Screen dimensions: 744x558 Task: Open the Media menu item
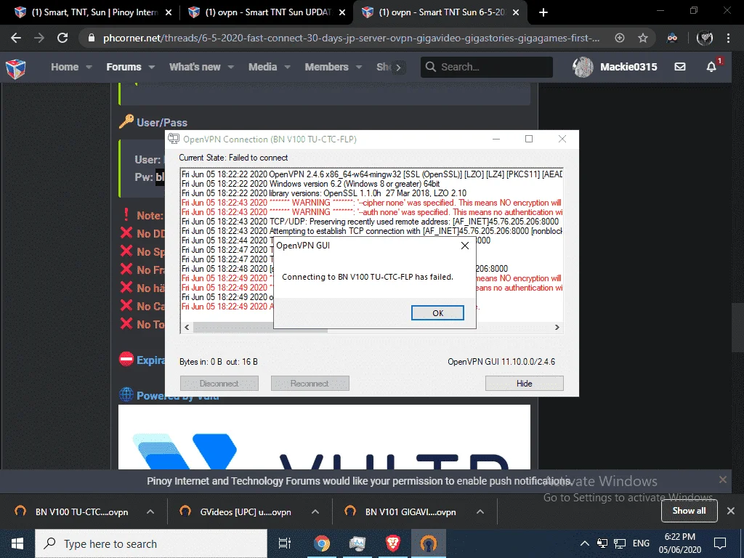pyautogui.click(x=262, y=67)
